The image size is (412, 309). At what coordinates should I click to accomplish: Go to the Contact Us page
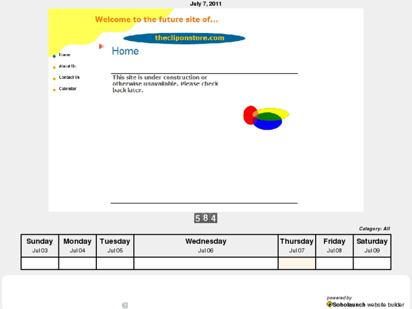(x=69, y=77)
